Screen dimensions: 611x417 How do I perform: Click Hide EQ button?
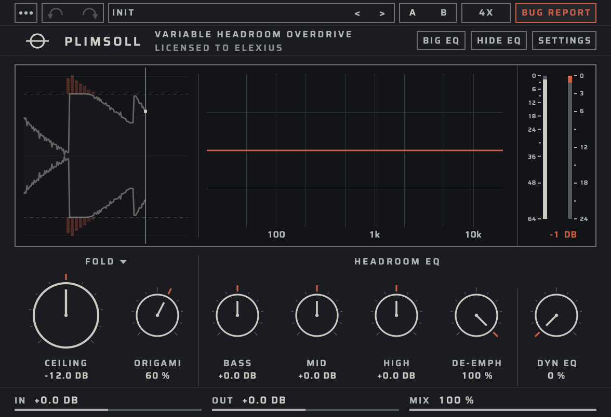click(499, 40)
